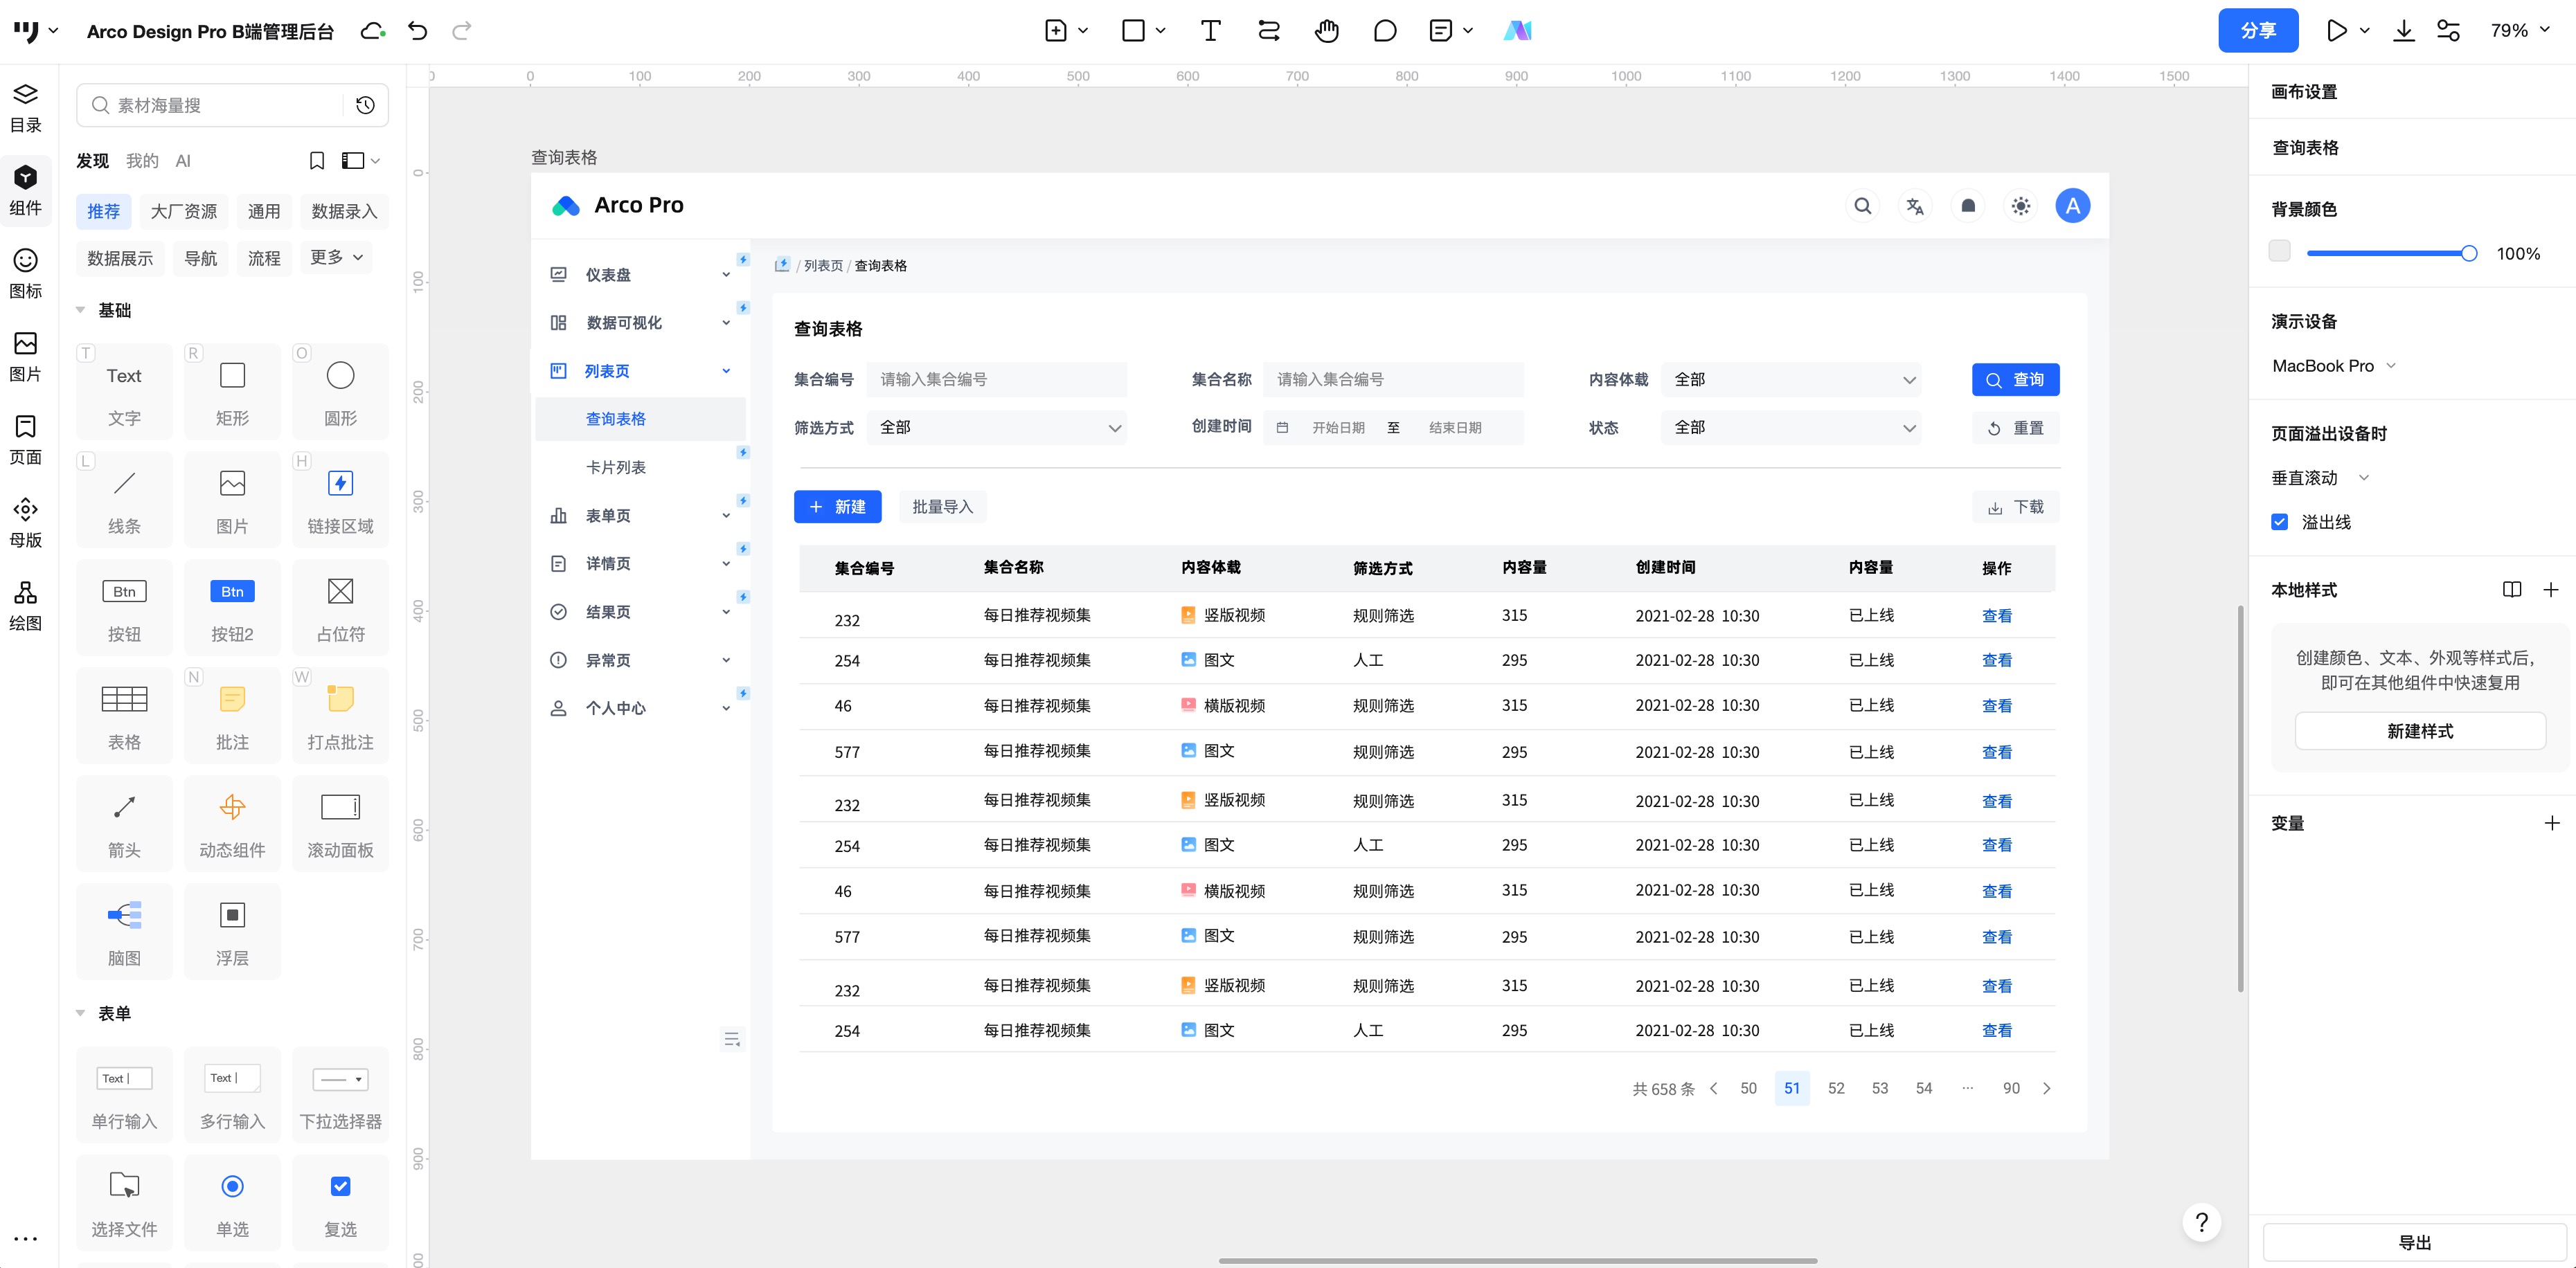Click the download icon in top bar
The height and width of the screenshot is (1268, 2576).
2404,31
